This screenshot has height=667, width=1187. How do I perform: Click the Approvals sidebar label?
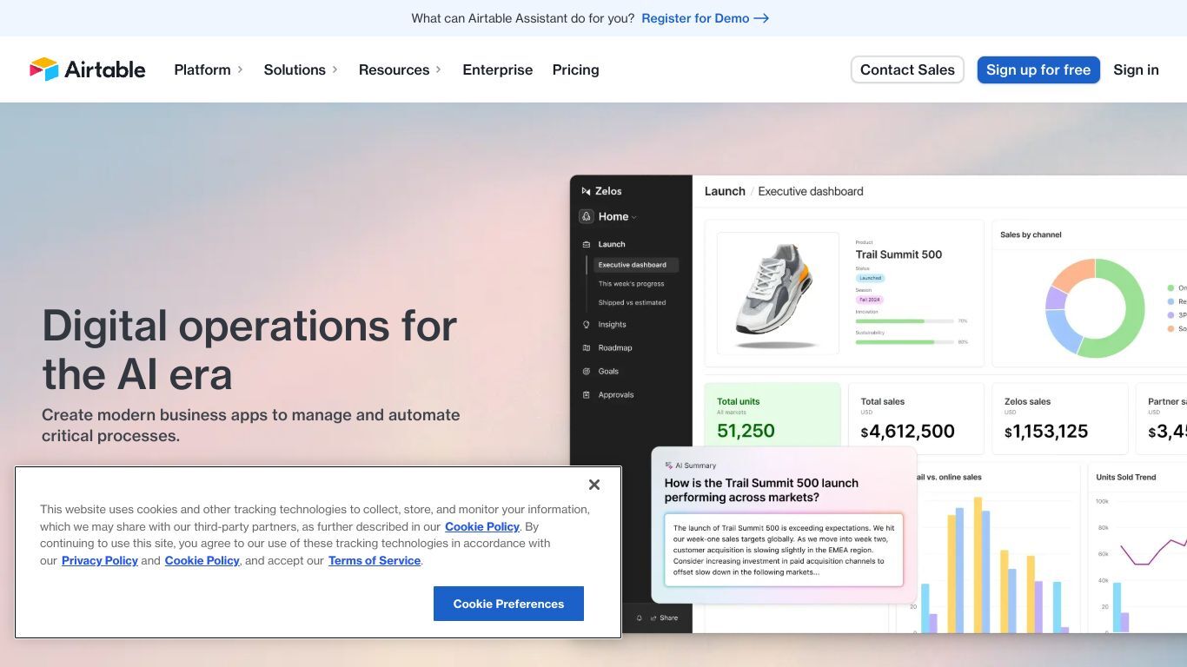pos(616,394)
